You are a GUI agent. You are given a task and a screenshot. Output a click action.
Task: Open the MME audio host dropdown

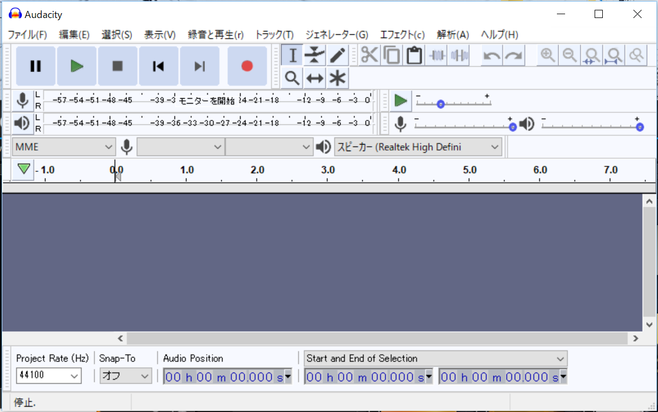63,147
